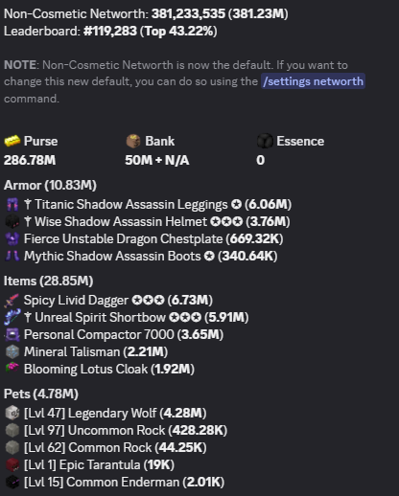Click the Personal Compactor 7000 icon

click(12, 334)
